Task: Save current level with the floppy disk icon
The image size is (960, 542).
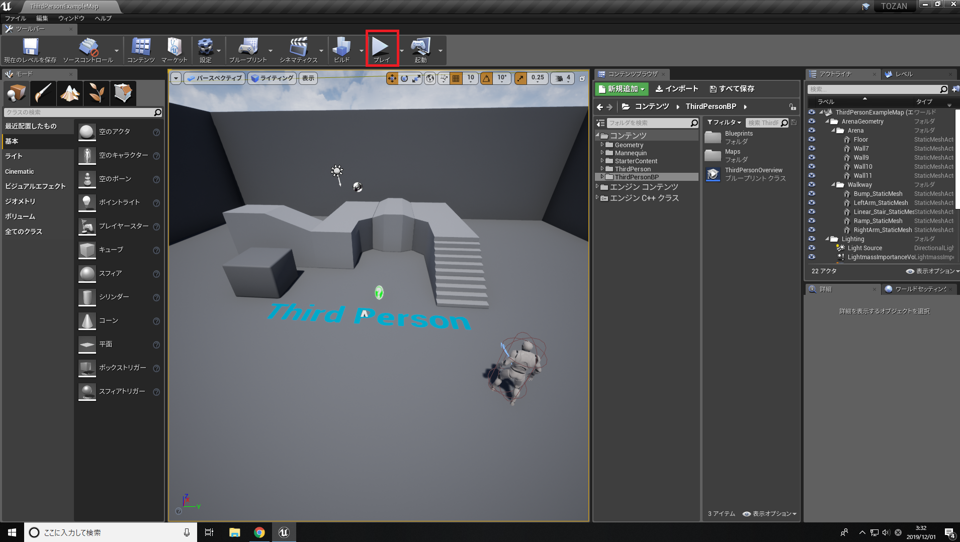Action: pos(30,50)
